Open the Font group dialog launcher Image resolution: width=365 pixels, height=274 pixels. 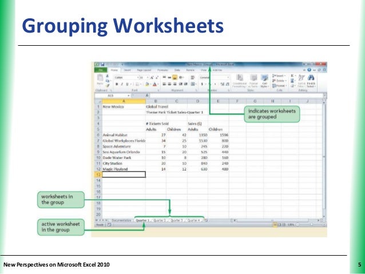(x=158, y=90)
